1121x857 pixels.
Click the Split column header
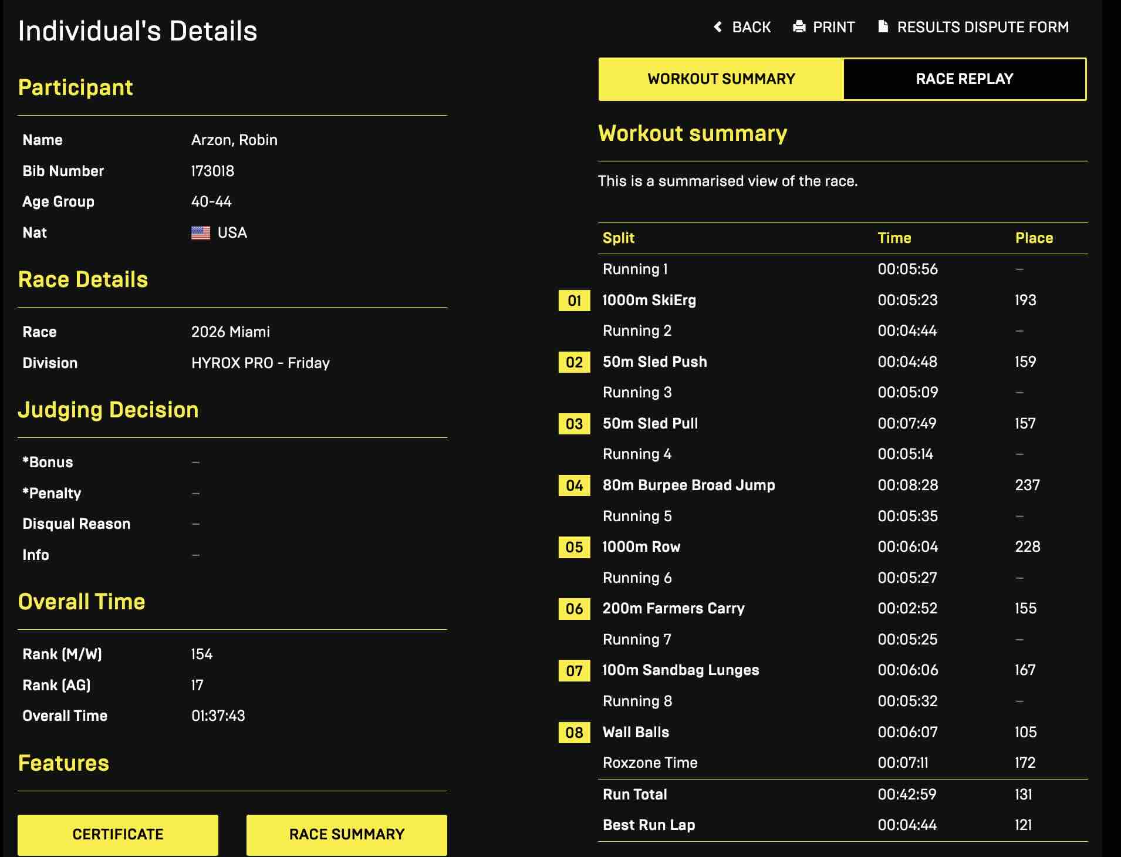pyautogui.click(x=618, y=238)
